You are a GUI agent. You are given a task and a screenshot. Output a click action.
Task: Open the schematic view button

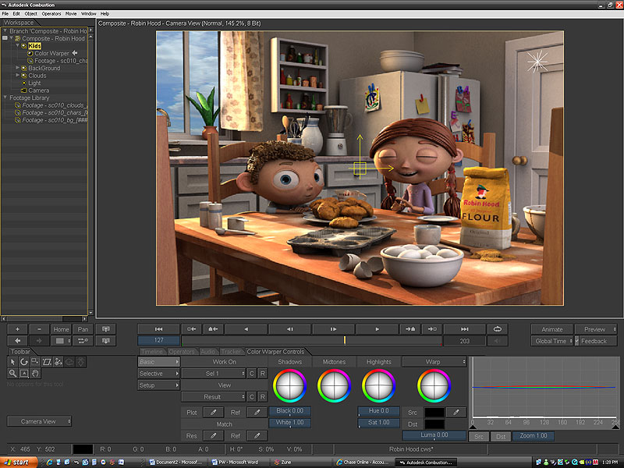(x=83, y=341)
